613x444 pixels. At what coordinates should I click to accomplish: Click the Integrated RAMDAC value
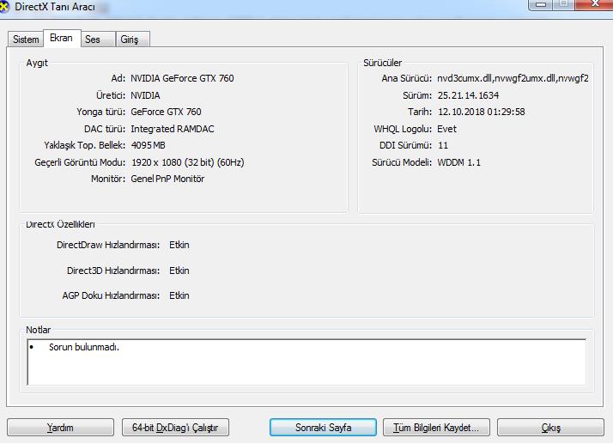coord(173,129)
